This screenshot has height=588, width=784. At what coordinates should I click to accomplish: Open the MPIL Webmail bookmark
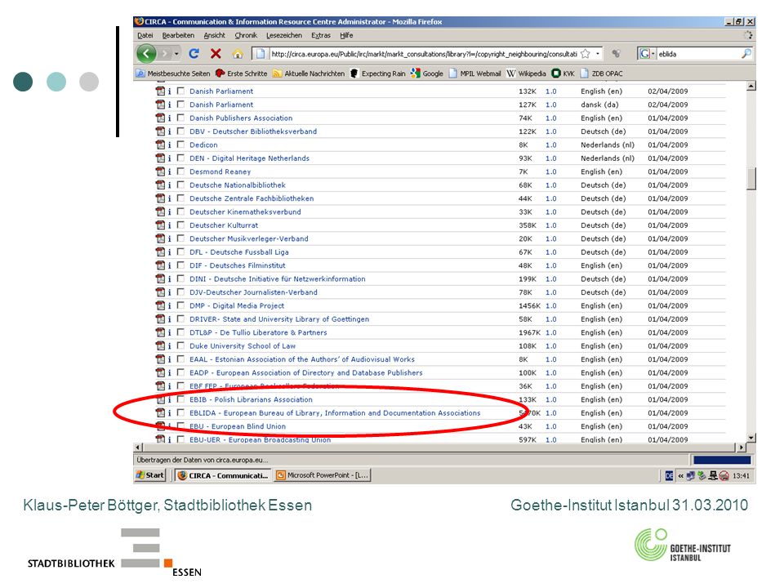point(474,73)
